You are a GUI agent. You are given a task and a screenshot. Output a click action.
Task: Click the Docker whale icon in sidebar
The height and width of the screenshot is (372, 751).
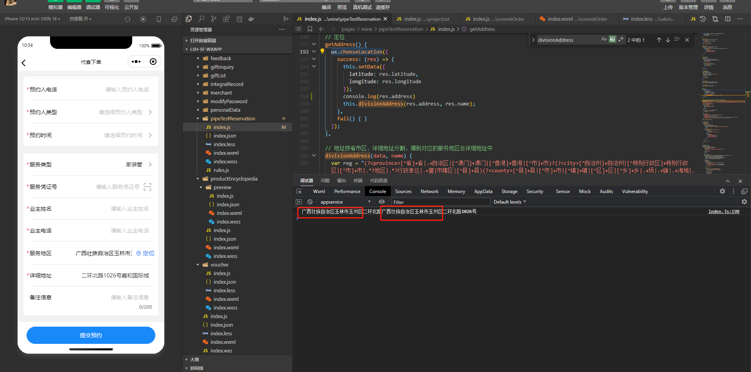(251, 19)
